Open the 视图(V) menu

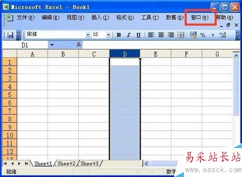click(x=76, y=17)
